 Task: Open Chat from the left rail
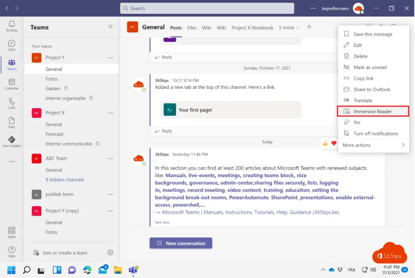coord(12,45)
